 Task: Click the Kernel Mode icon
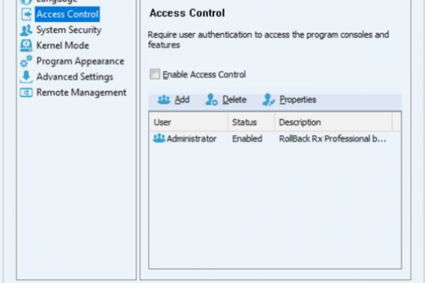tap(26, 45)
